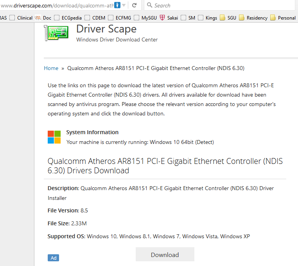Click the Driver Scape circuit board logo
The height and width of the screenshot is (266, 298).
(56, 33)
